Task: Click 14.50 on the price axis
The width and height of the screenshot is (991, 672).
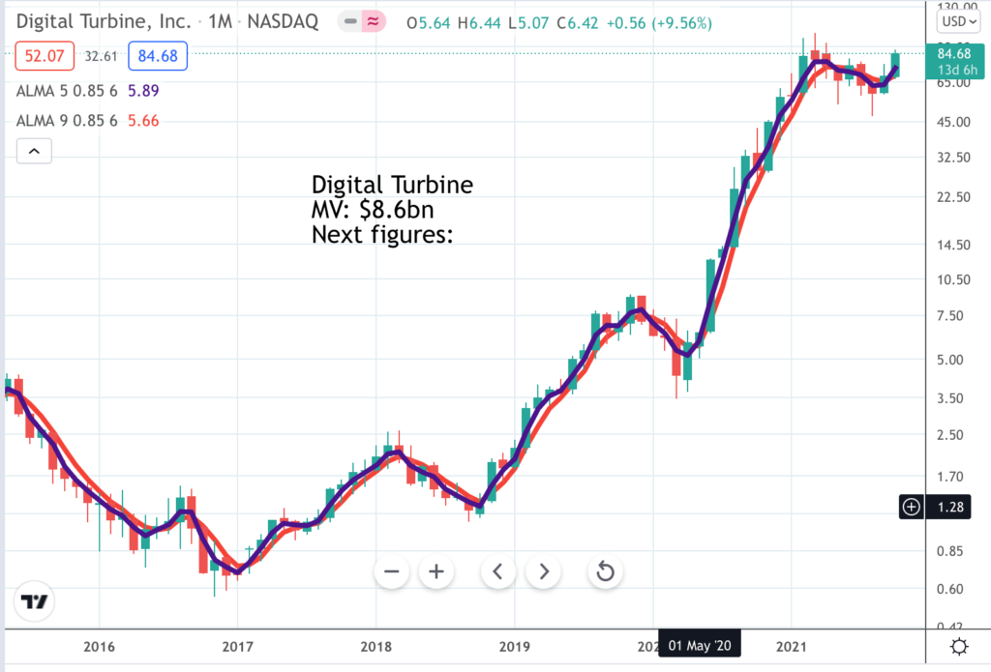Action: pos(953,245)
